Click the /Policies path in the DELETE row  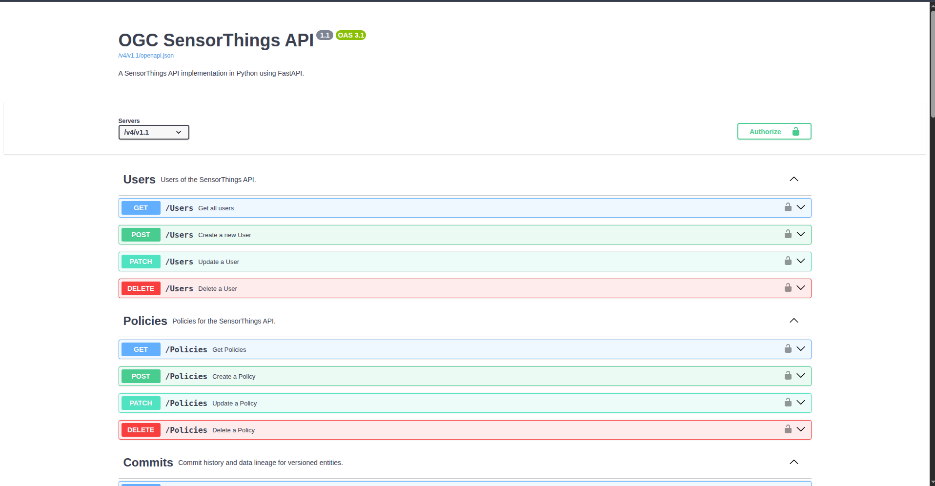(x=186, y=430)
